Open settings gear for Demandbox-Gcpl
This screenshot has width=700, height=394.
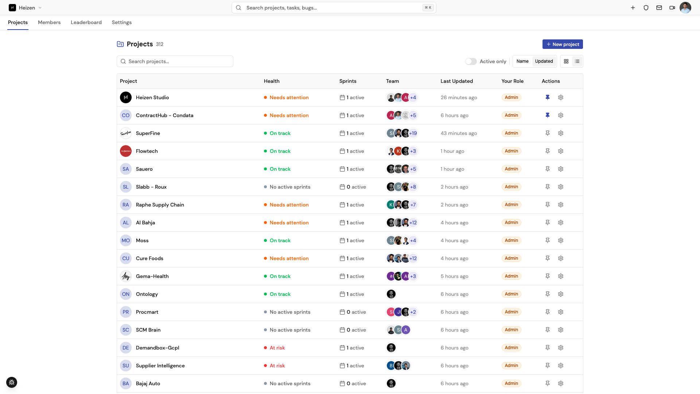pos(561,348)
